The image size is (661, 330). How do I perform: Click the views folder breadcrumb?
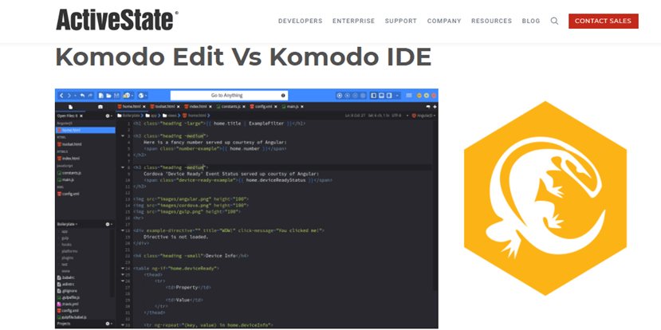170,116
